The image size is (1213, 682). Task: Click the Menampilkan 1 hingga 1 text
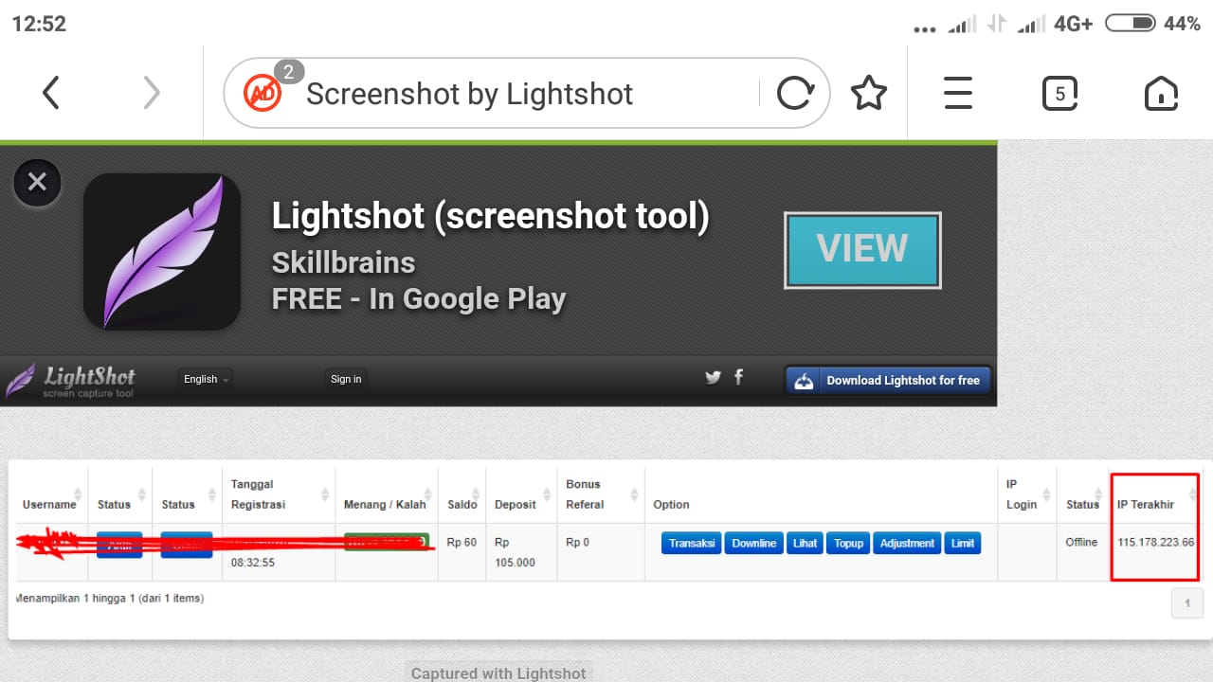pos(110,599)
